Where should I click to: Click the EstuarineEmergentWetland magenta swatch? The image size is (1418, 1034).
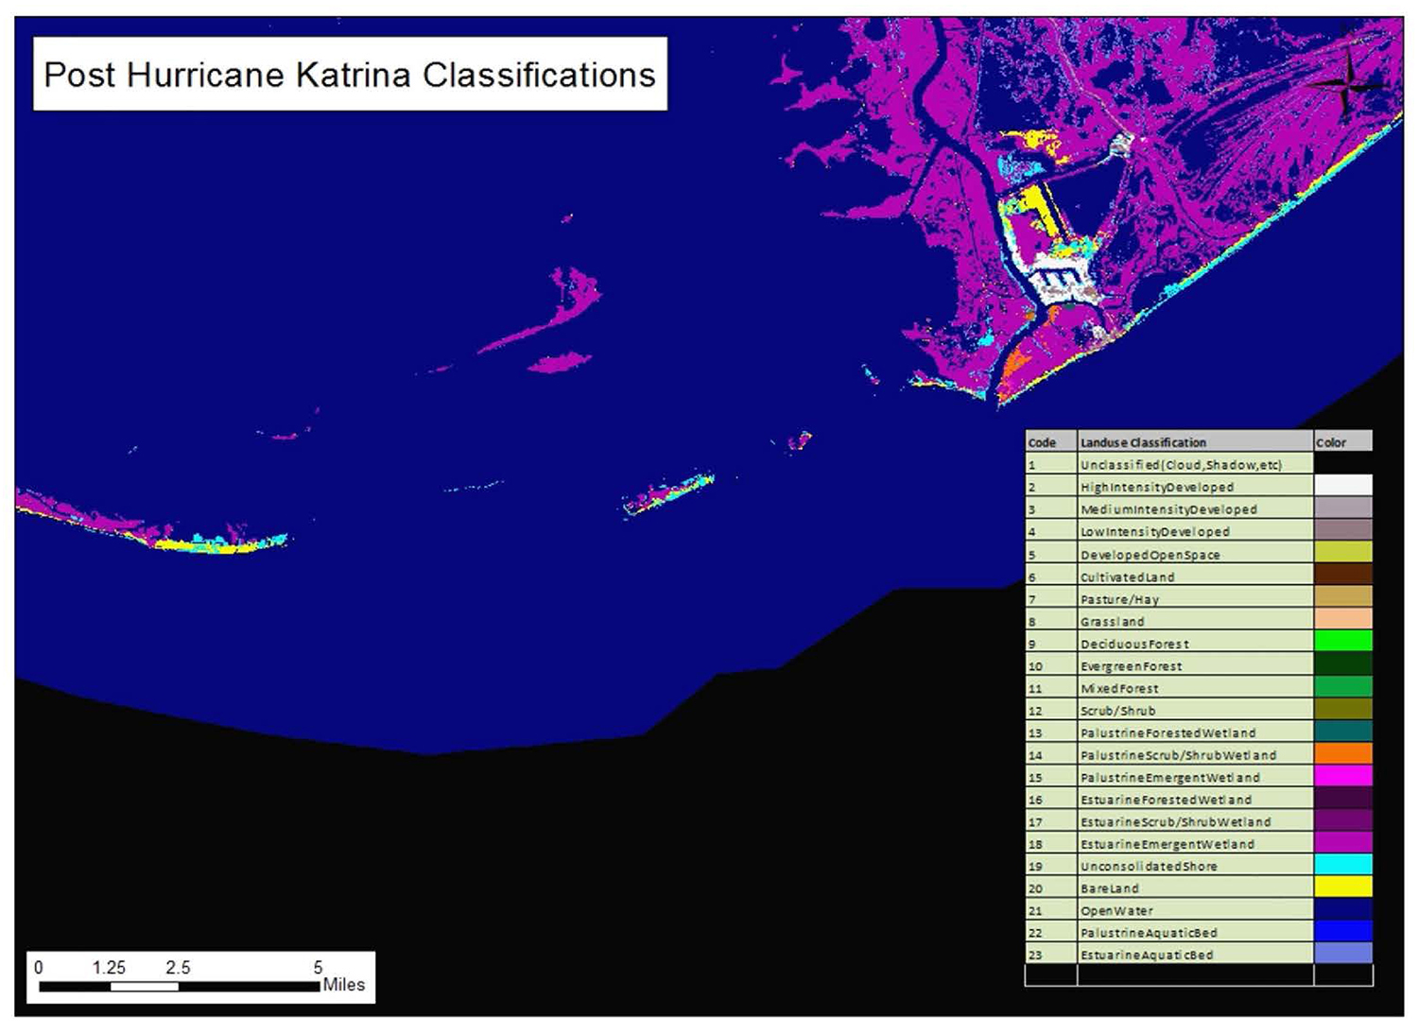tap(1342, 842)
